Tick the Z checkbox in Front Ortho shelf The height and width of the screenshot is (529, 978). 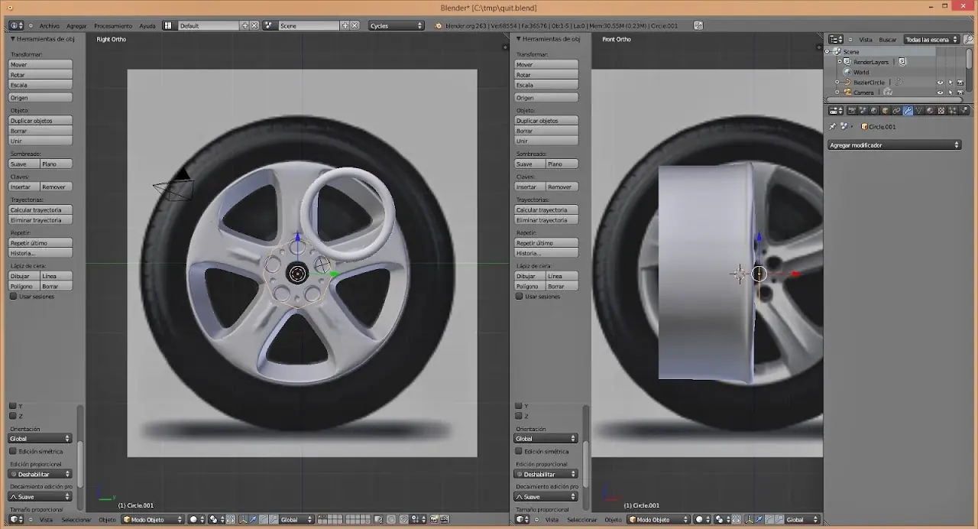tap(518, 416)
